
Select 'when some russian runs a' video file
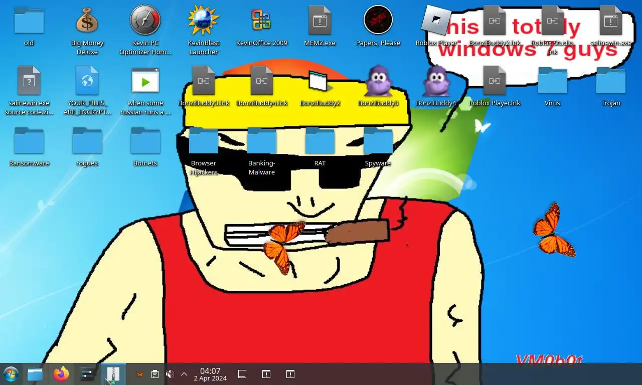[x=145, y=80]
